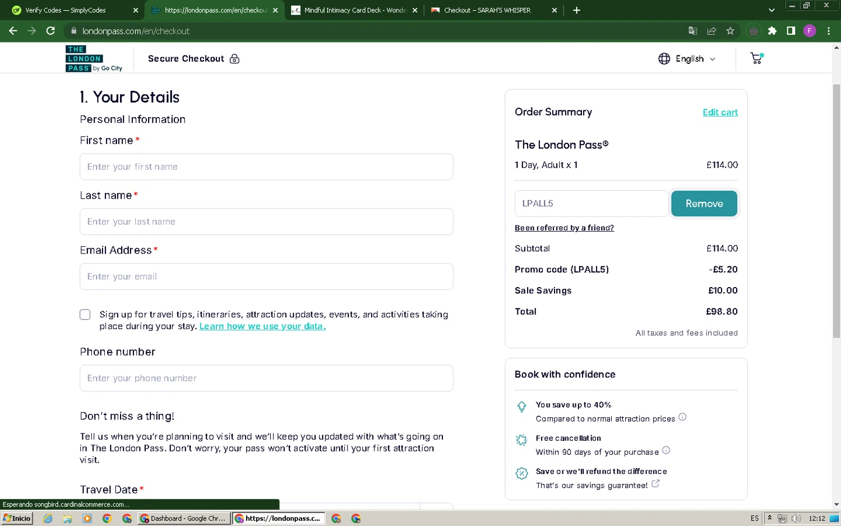Click into the Email Address field

266,276
